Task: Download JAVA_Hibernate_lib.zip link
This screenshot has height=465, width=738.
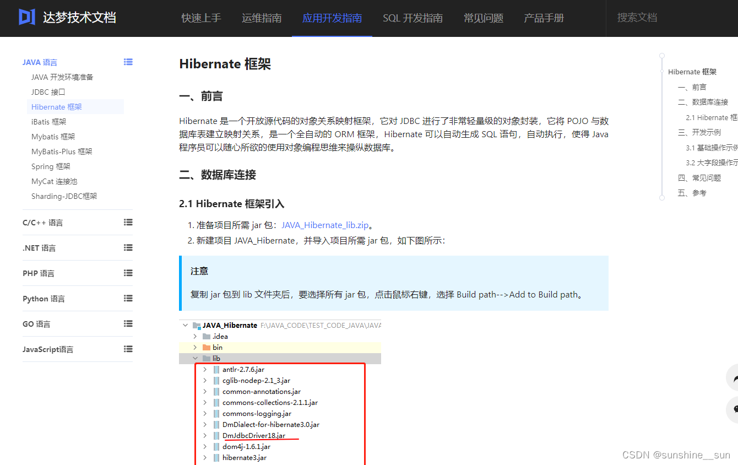Action: [325, 225]
